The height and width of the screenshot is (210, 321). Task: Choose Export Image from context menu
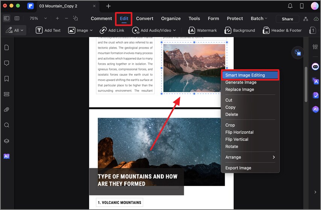coord(250,168)
